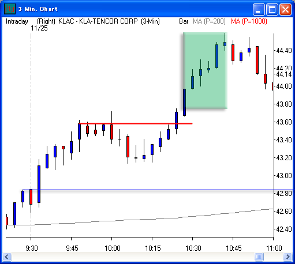Click the MA (P=200) legend label
This screenshot has height=264, width=295.
coord(209,21)
